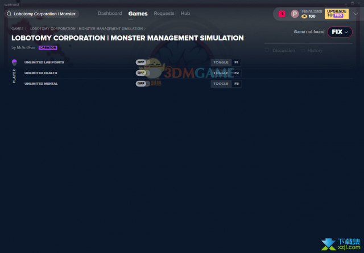Switch to the Games tab
The width and height of the screenshot is (364, 253).
pyautogui.click(x=138, y=14)
